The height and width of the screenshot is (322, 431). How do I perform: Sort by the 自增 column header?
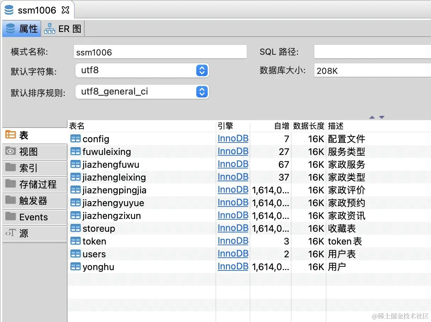pos(271,126)
